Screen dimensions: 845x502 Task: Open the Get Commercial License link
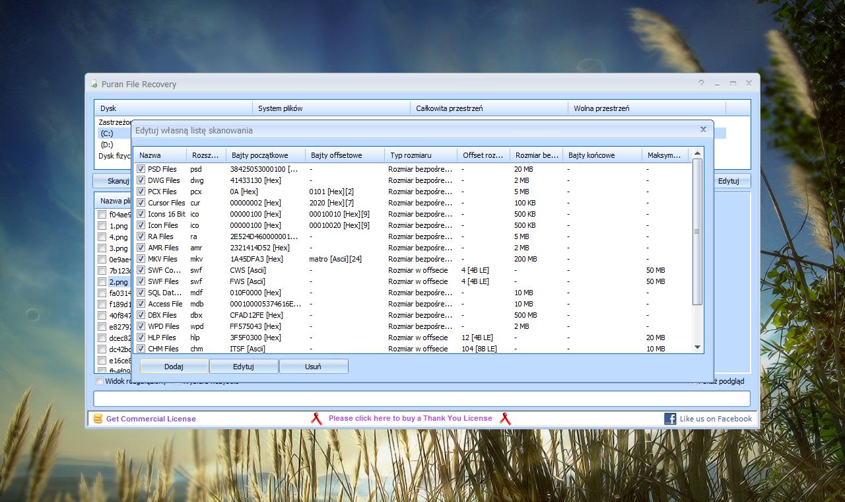click(151, 419)
